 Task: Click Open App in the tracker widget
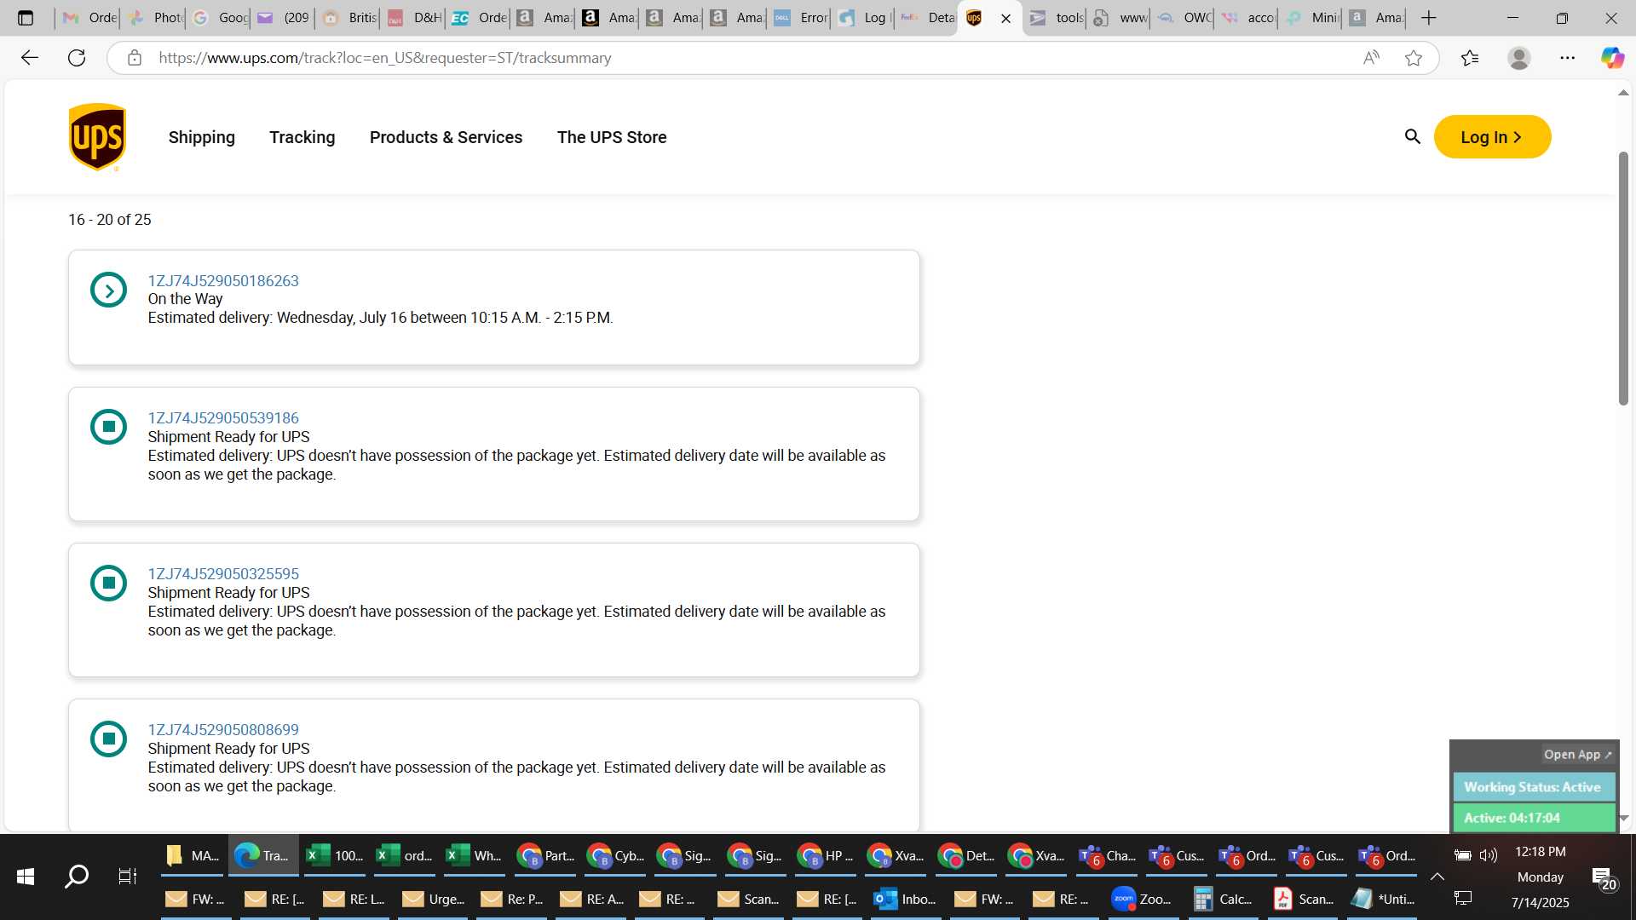point(1577,755)
